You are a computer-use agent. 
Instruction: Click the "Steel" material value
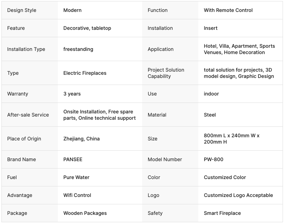pos(210,115)
